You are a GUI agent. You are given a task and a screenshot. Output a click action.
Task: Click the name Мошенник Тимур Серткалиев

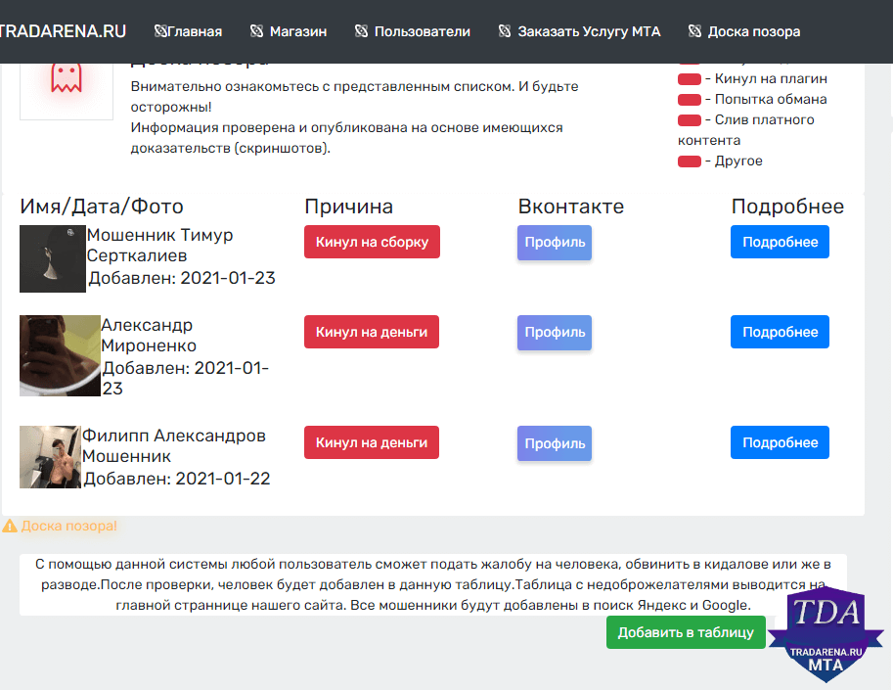coord(160,245)
